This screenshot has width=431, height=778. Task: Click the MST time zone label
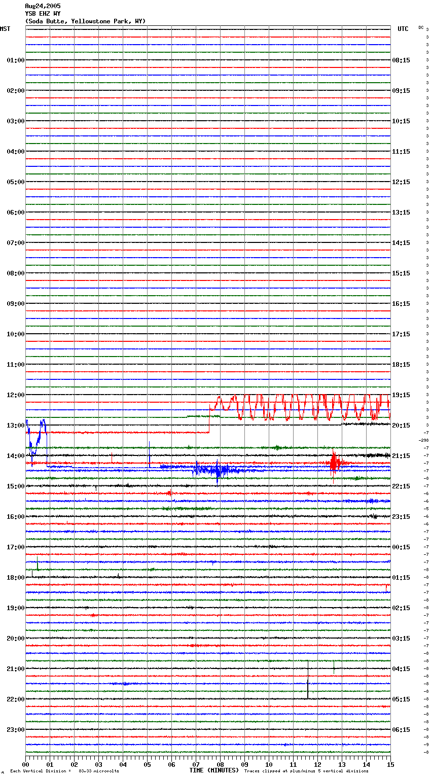[x=5, y=29]
